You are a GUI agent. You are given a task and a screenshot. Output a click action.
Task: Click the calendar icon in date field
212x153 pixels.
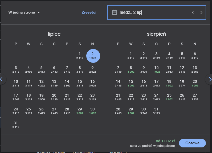[114, 13]
